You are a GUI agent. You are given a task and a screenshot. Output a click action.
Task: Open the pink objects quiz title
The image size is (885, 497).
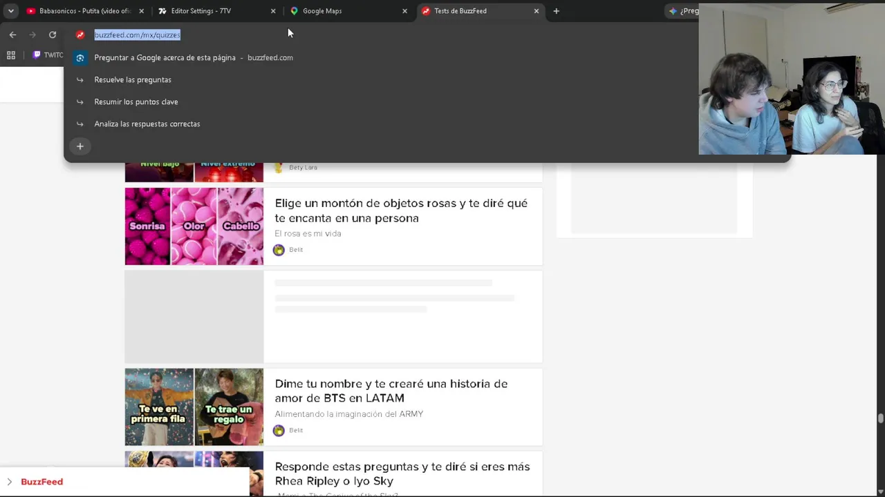click(401, 211)
